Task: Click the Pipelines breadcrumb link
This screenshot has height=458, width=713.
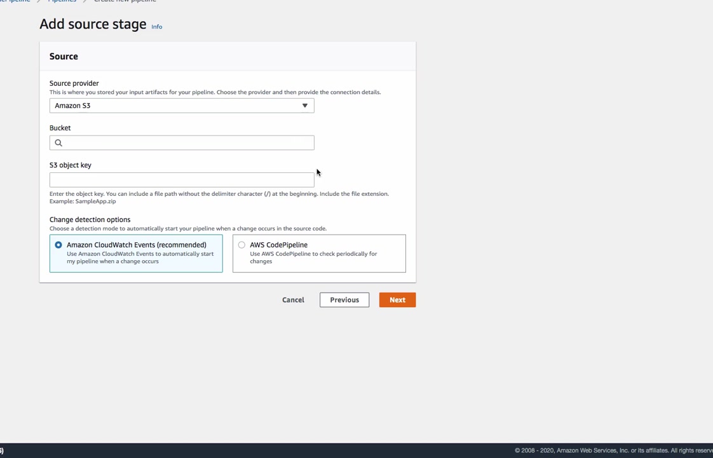Action: pyautogui.click(x=62, y=1)
